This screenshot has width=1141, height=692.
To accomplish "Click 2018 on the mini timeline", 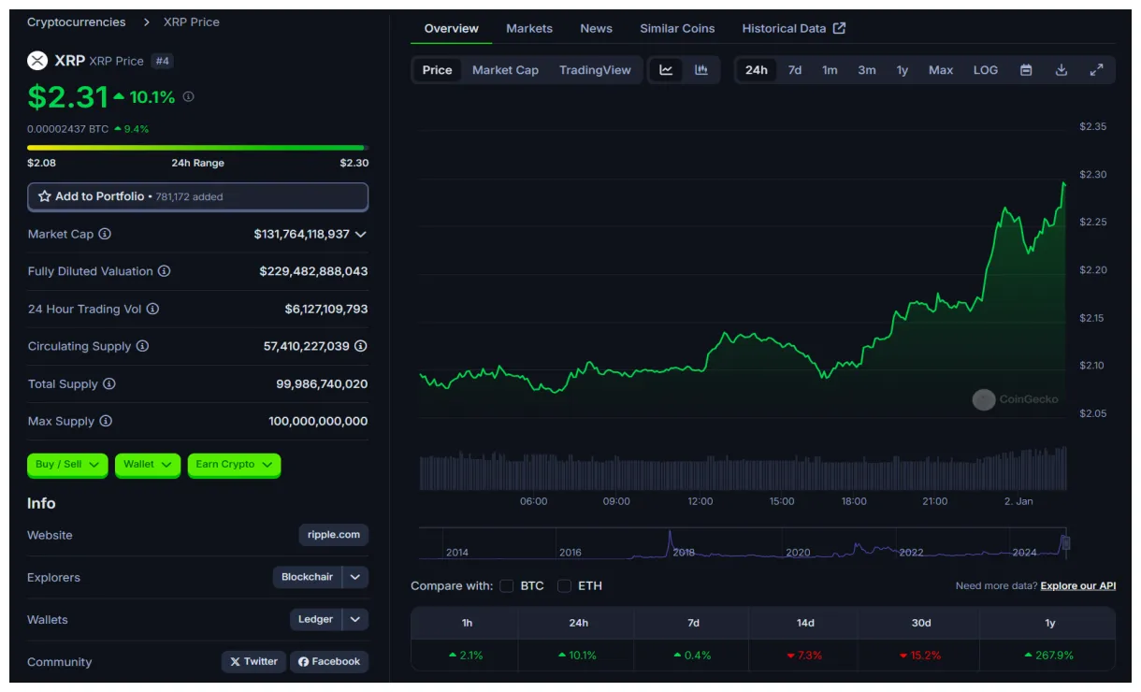I will 685,552.
